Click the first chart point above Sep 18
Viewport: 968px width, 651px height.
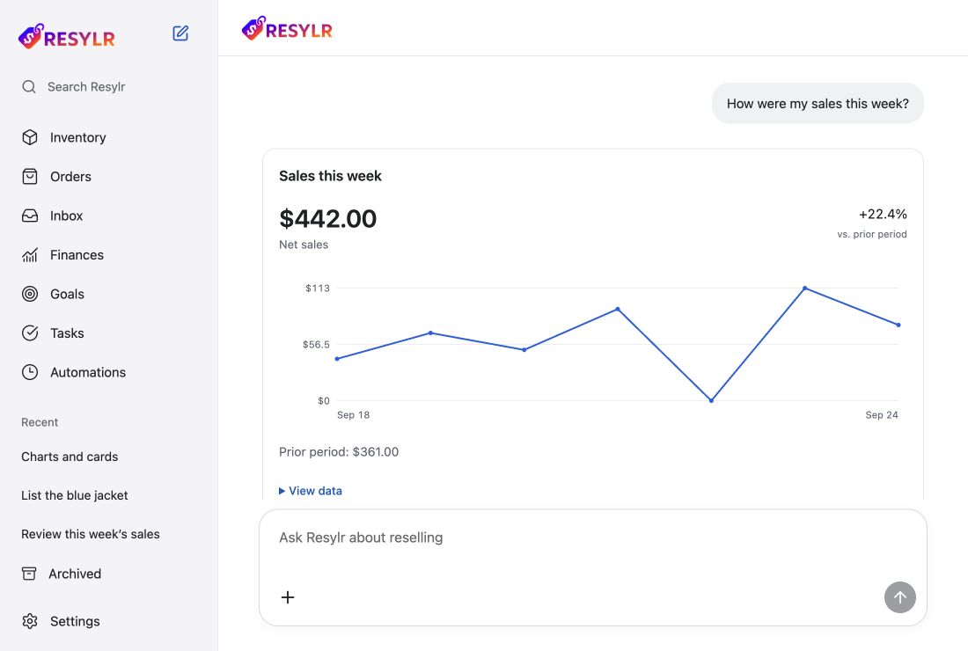tap(337, 359)
